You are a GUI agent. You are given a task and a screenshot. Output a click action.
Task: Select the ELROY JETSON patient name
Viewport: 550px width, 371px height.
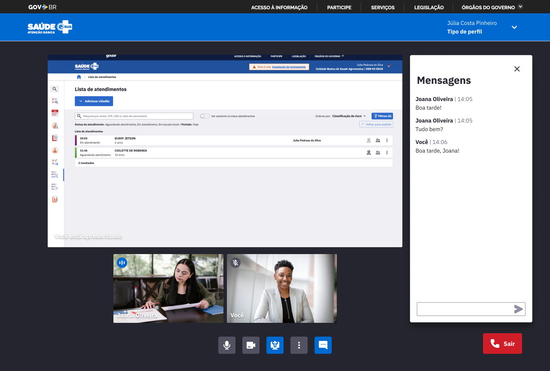125,138
